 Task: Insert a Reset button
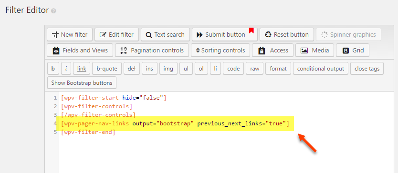pyautogui.click(x=287, y=34)
